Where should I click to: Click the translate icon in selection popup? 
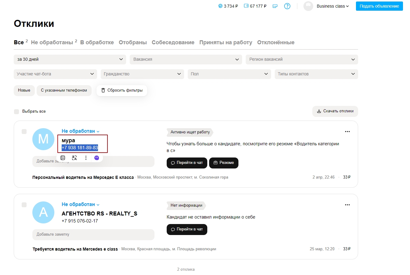[x=74, y=158]
